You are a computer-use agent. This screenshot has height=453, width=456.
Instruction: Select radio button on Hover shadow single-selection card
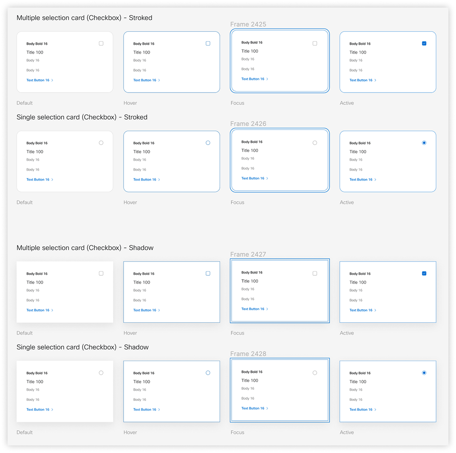coord(208,373)
